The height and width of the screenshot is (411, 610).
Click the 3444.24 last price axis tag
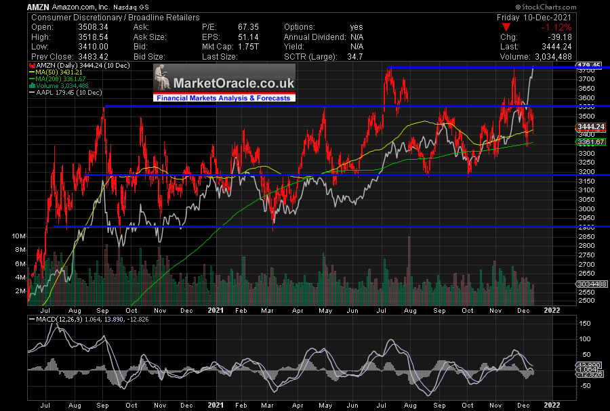click(x=590, y=127)
